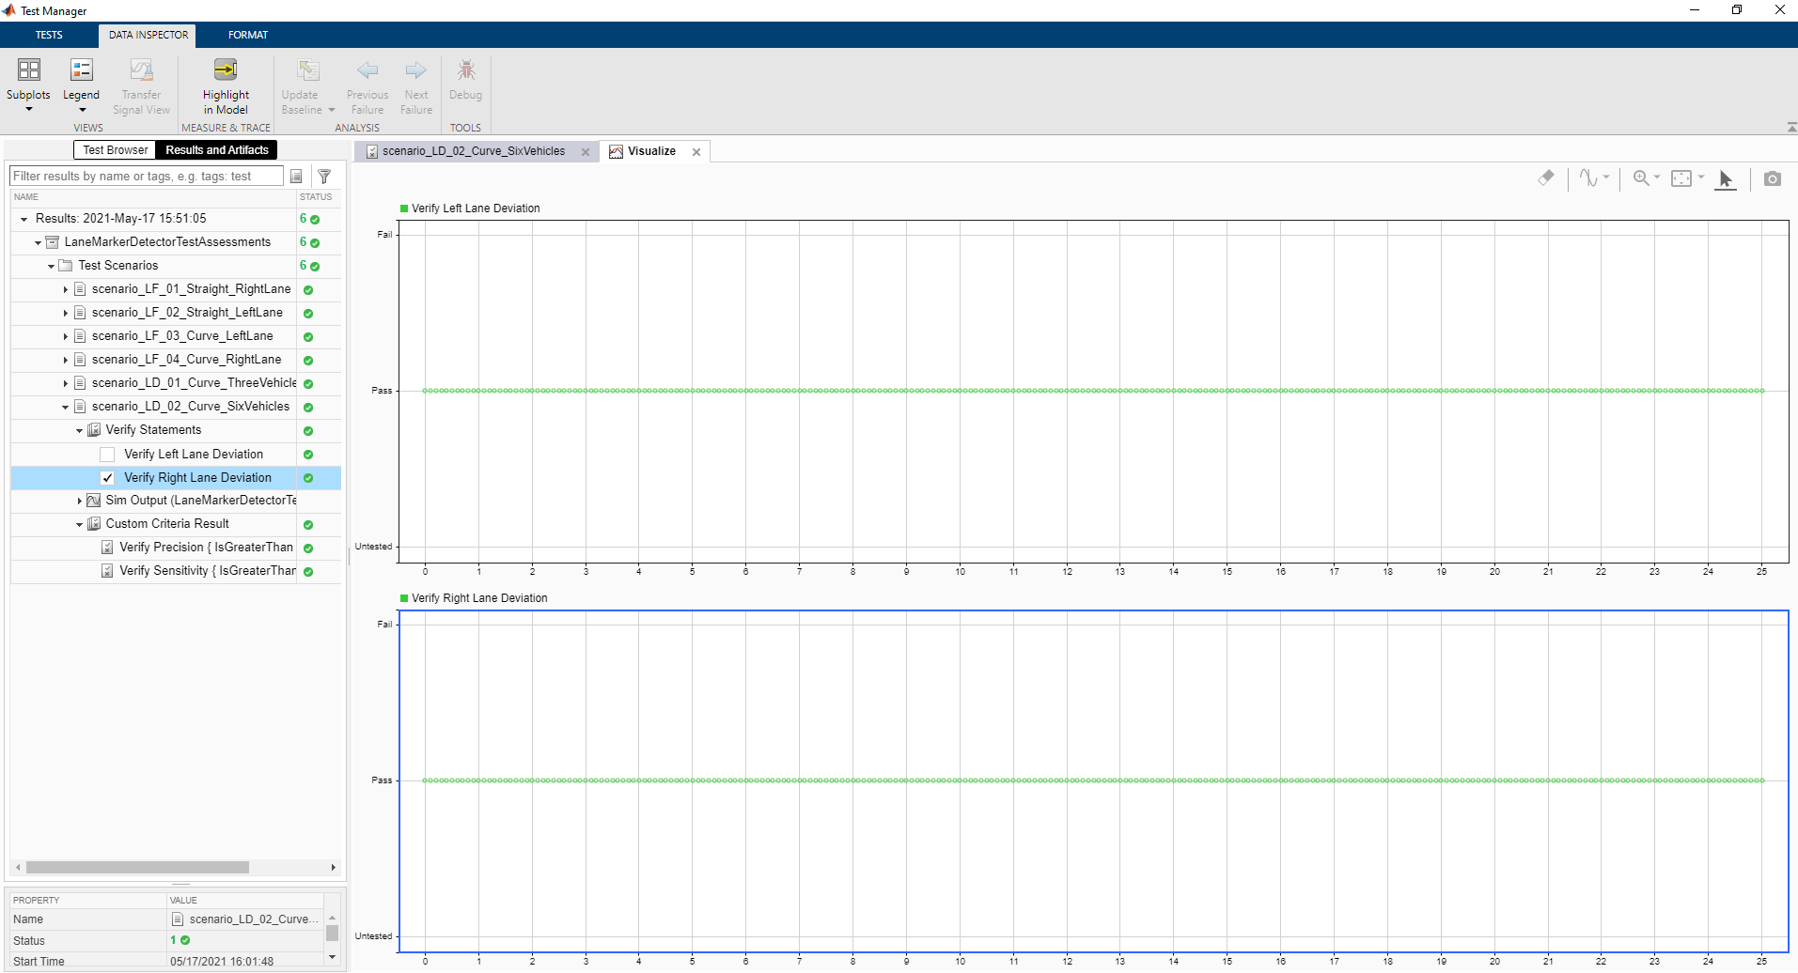Open the scenario_LD_02_Curve_SixVehicles tab
Image resolution: width=1798 pixels, height=973 pixels.
473,151
